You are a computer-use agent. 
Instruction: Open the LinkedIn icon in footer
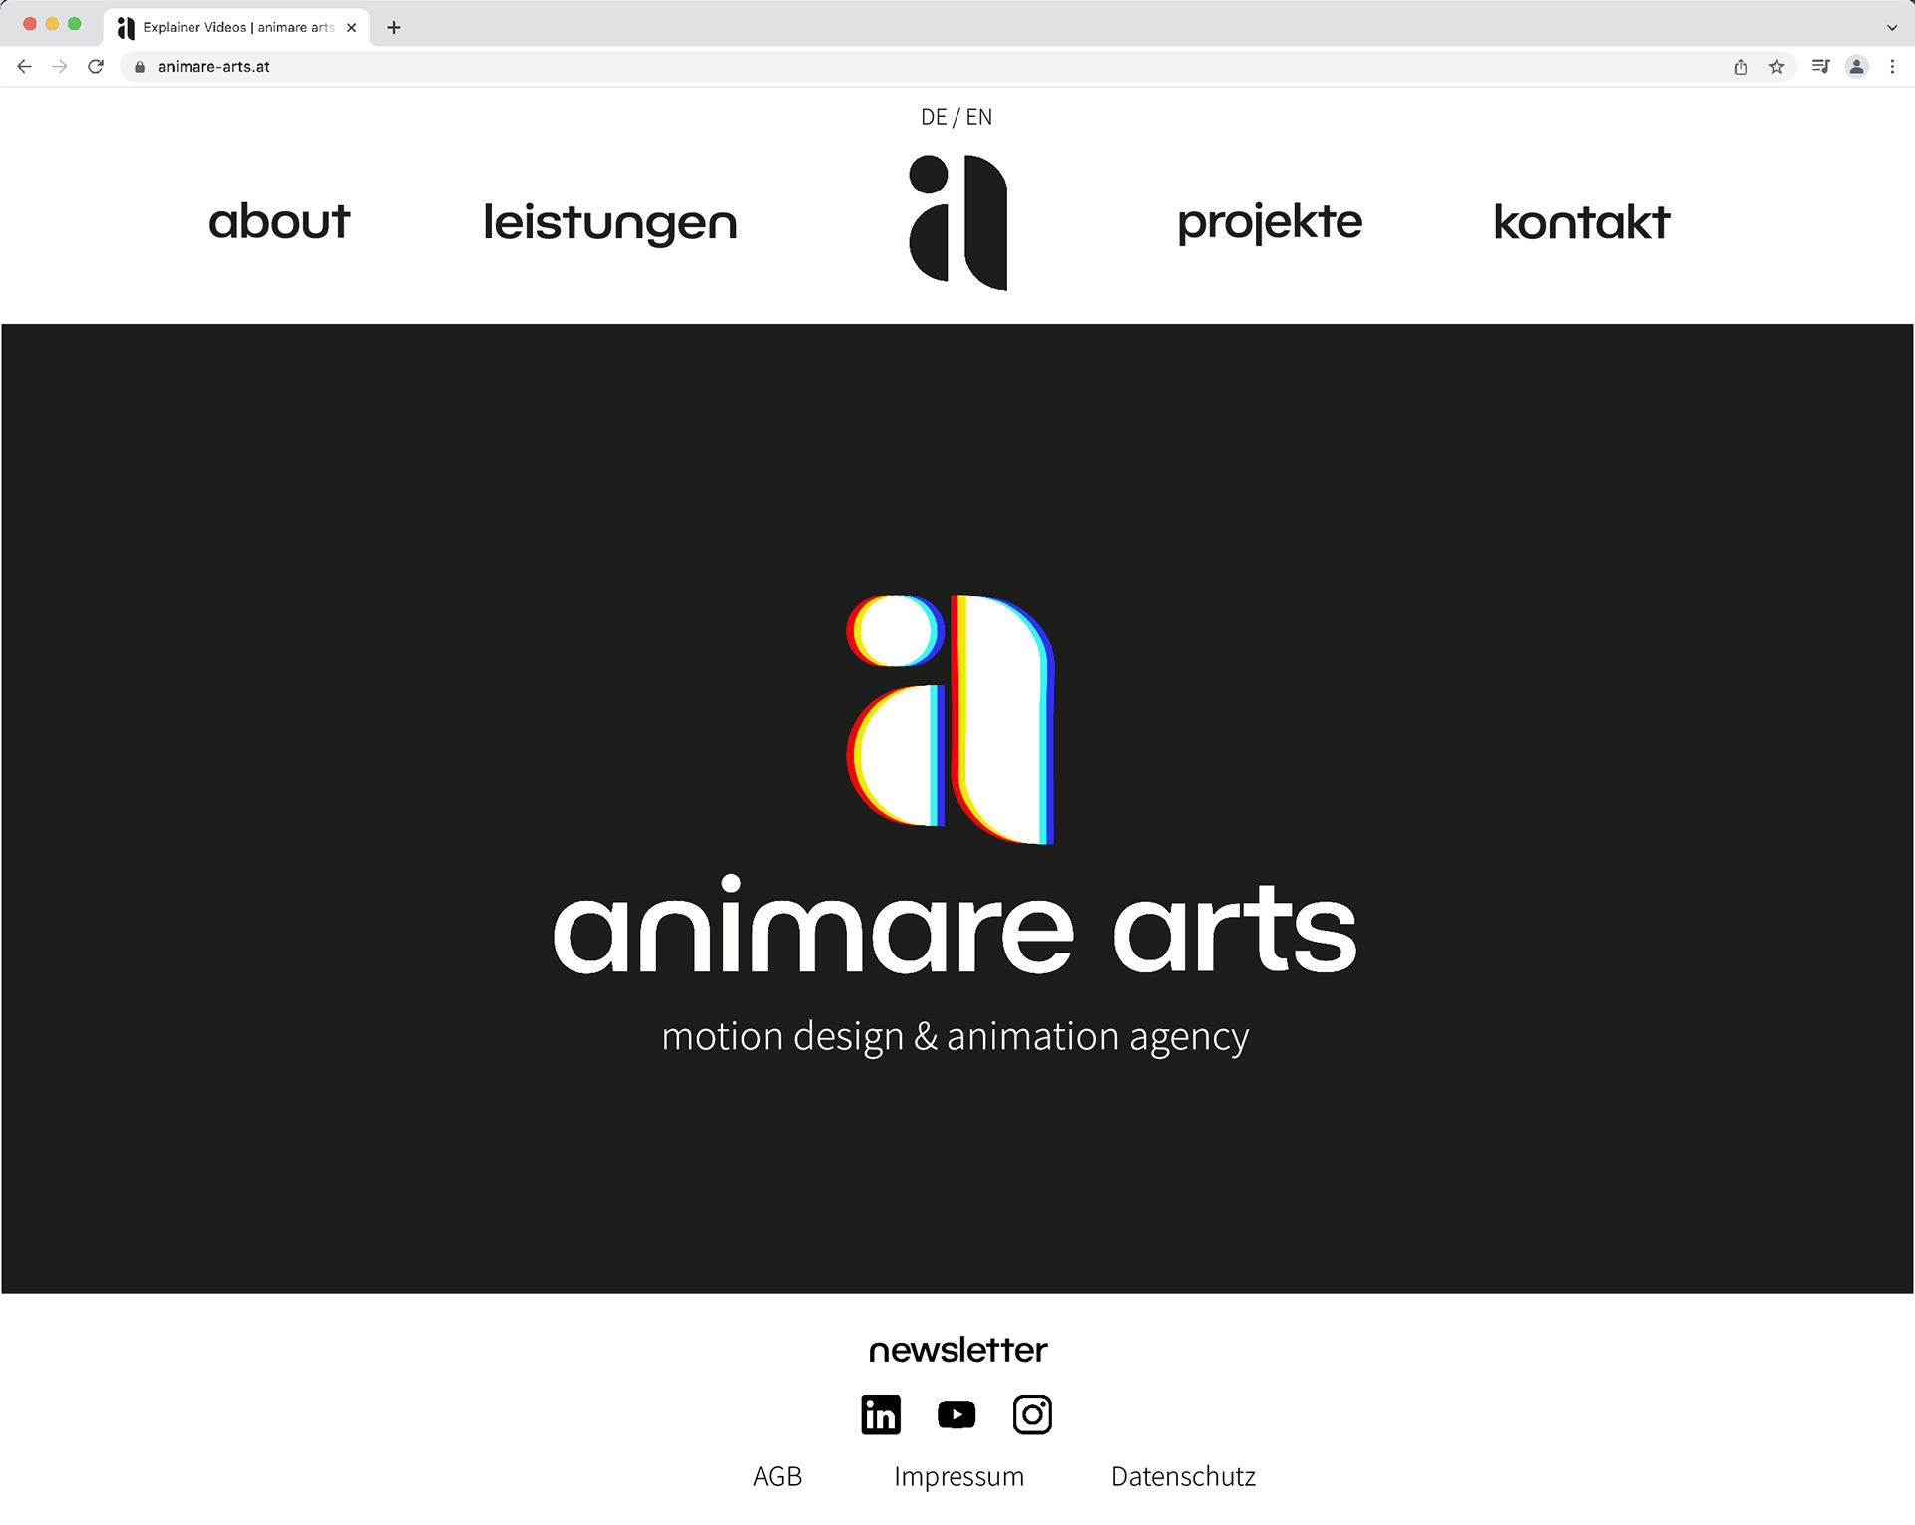click(880, 1414)
